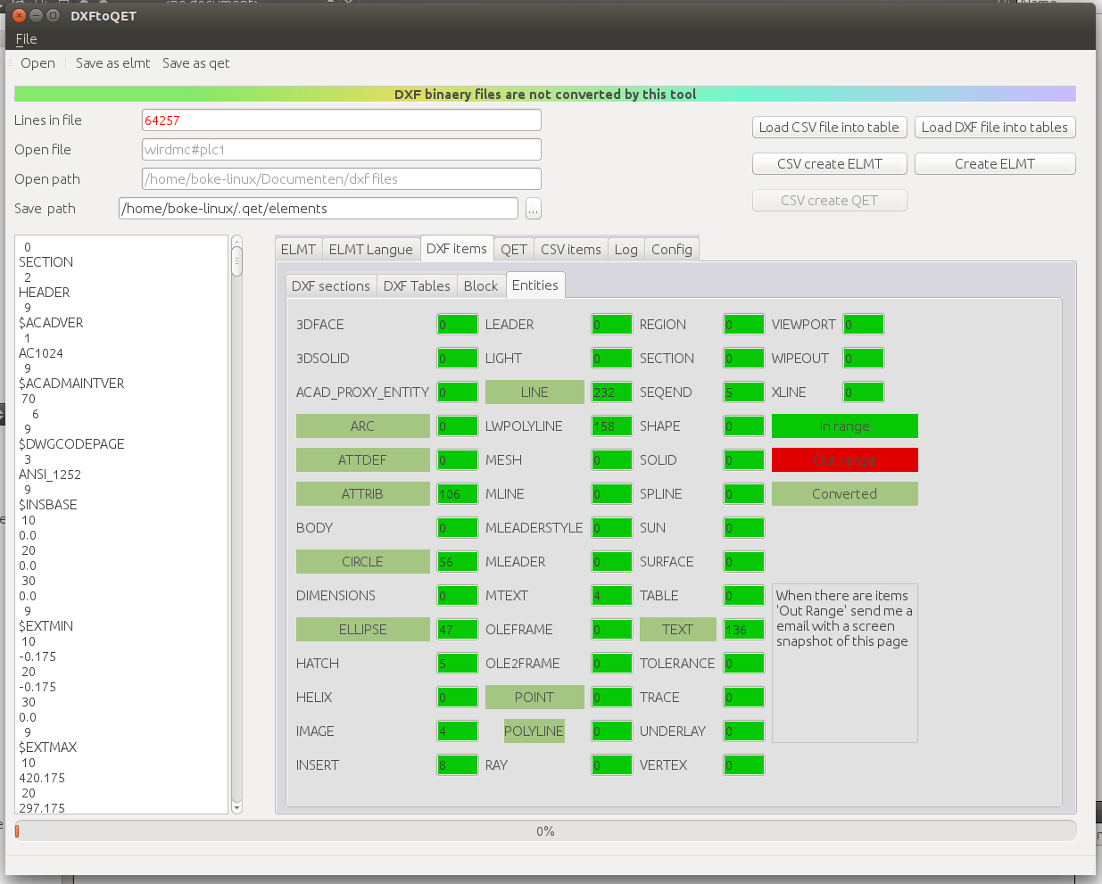Image resolution: width=1102 pixels, height=884 pixels.
Task: Click the Save path input field
Action: click(319, 209)
